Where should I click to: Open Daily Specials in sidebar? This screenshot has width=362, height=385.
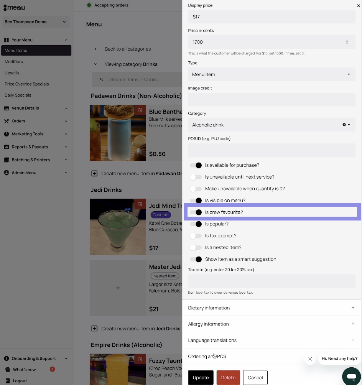click(18, 95)
